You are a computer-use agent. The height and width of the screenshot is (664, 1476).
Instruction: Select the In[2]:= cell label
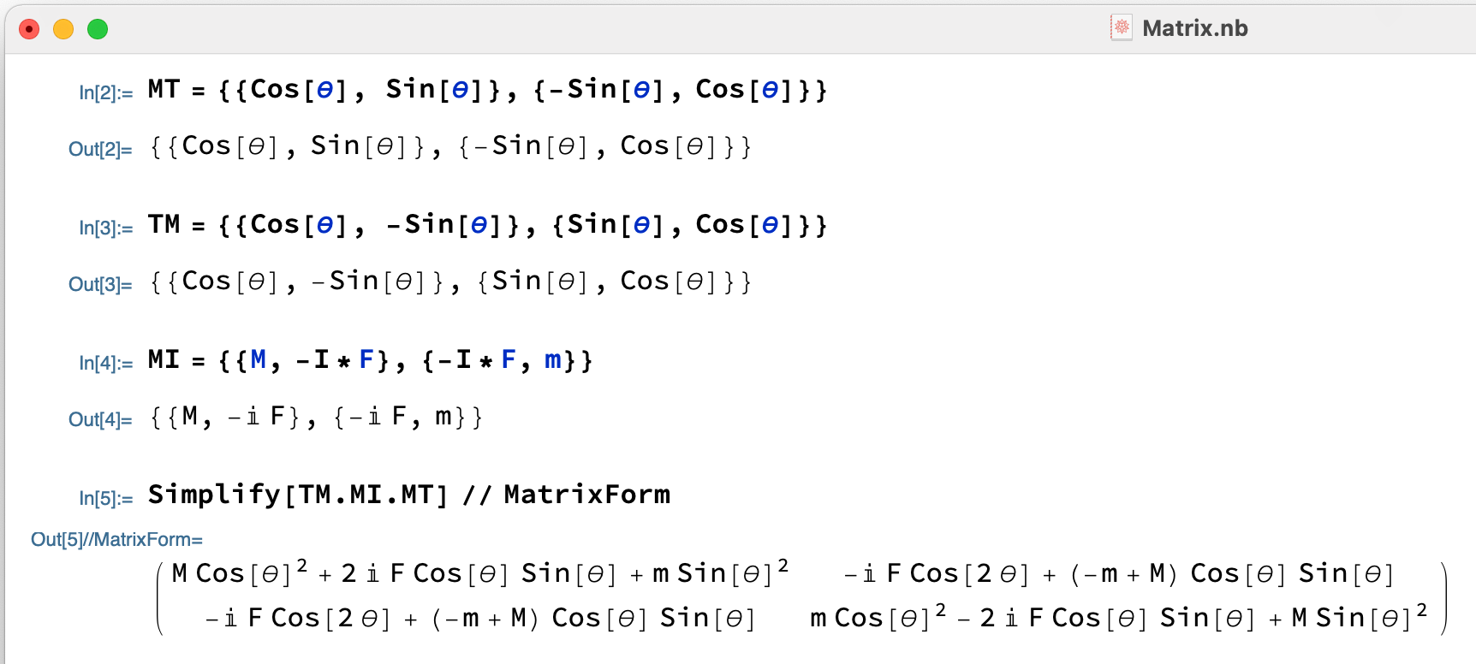click(105, 92)
